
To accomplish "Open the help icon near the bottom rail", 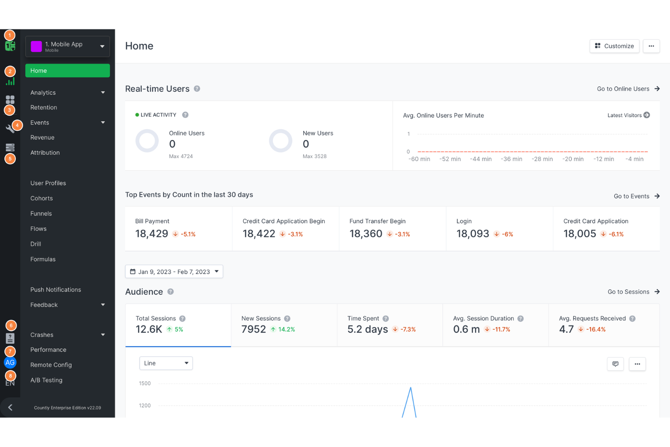I will click(10, 338).
